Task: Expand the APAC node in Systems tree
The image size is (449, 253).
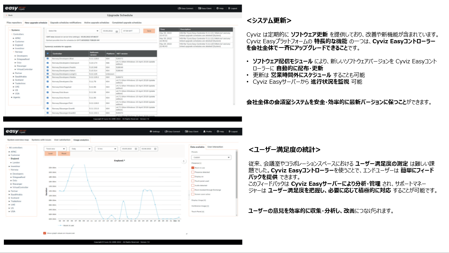Action: pyautogui.click(x=14, y=38)
